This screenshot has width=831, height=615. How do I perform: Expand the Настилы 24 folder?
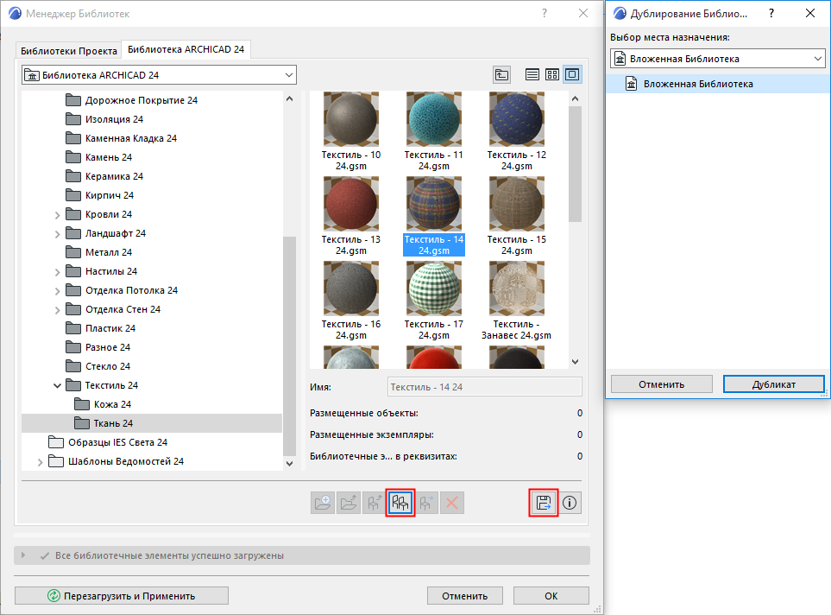point(57,272)
